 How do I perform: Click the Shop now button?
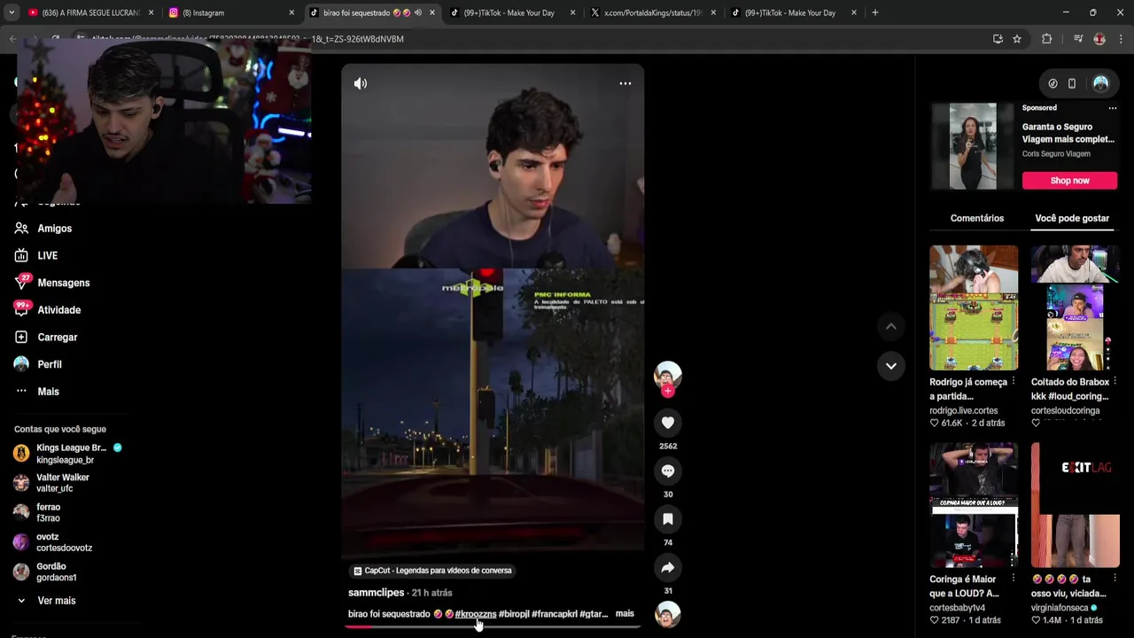pos(1069,180)
